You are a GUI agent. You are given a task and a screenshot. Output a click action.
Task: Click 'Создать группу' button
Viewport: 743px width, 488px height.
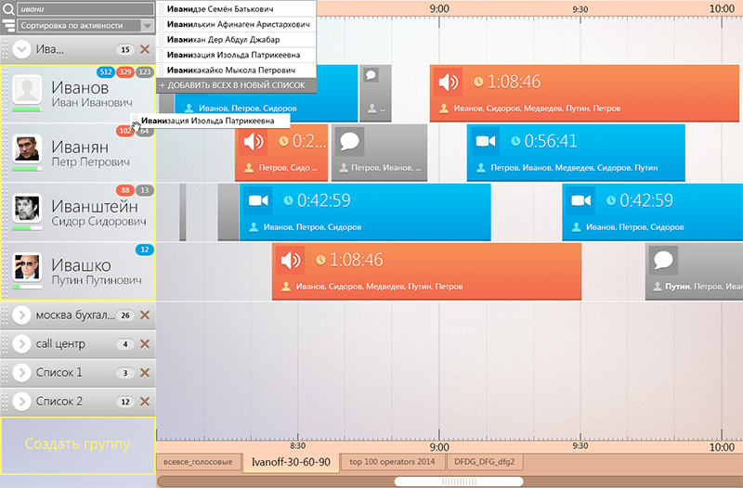coord(78,445)
